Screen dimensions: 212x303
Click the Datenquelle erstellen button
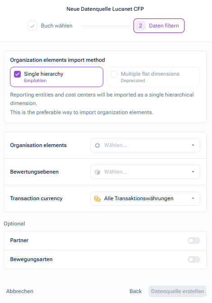(x=177, y=291)
